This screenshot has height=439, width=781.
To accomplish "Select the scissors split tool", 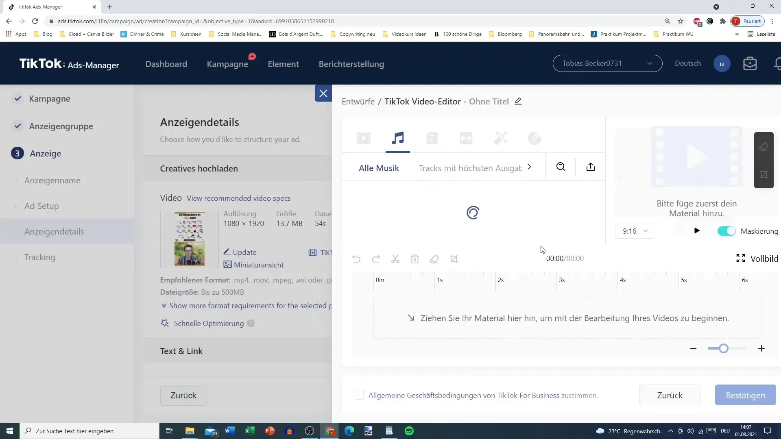I will coord(395,259).
